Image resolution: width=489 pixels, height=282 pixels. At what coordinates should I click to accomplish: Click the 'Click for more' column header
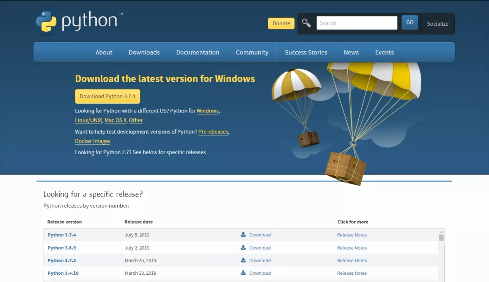coord(353,222)
